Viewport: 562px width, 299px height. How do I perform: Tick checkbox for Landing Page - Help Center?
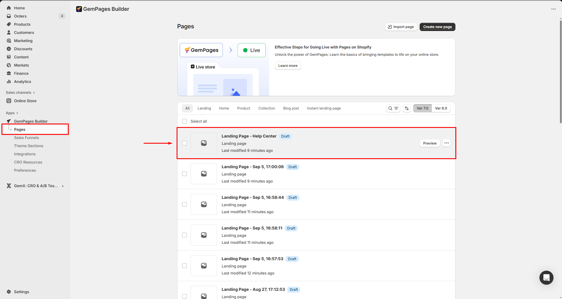[x=185, y=143]
